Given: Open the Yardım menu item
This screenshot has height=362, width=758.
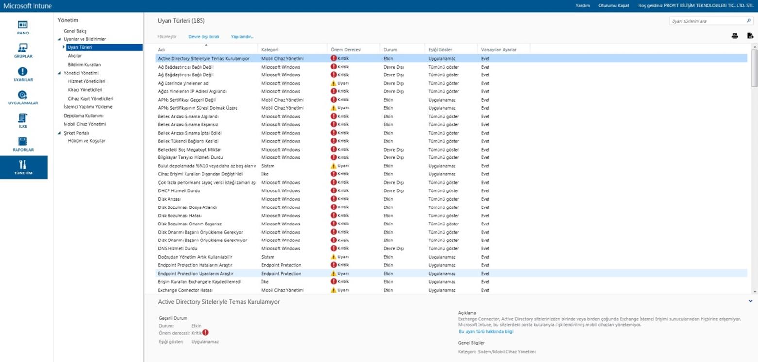Looking at the screenshot, I should pos(583,5).
